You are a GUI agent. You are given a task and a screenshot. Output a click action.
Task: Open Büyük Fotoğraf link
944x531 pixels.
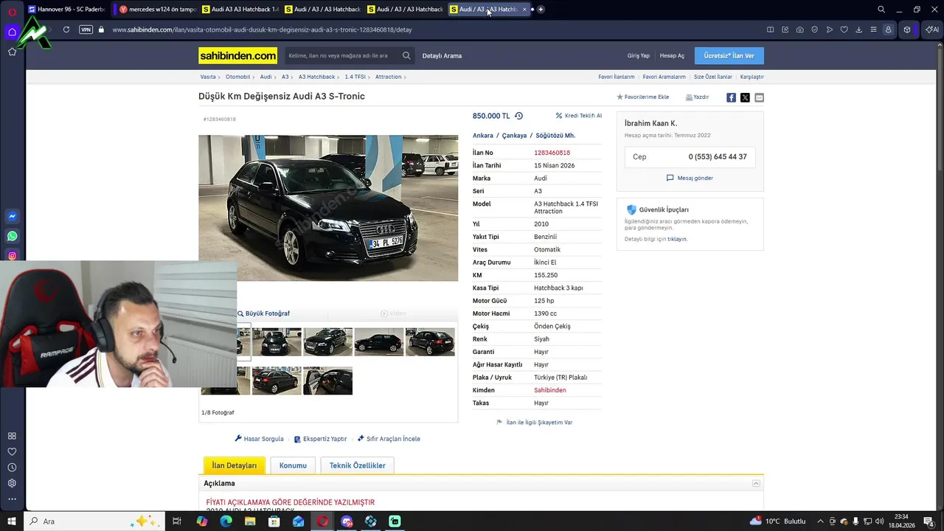(x=263, y=313)
